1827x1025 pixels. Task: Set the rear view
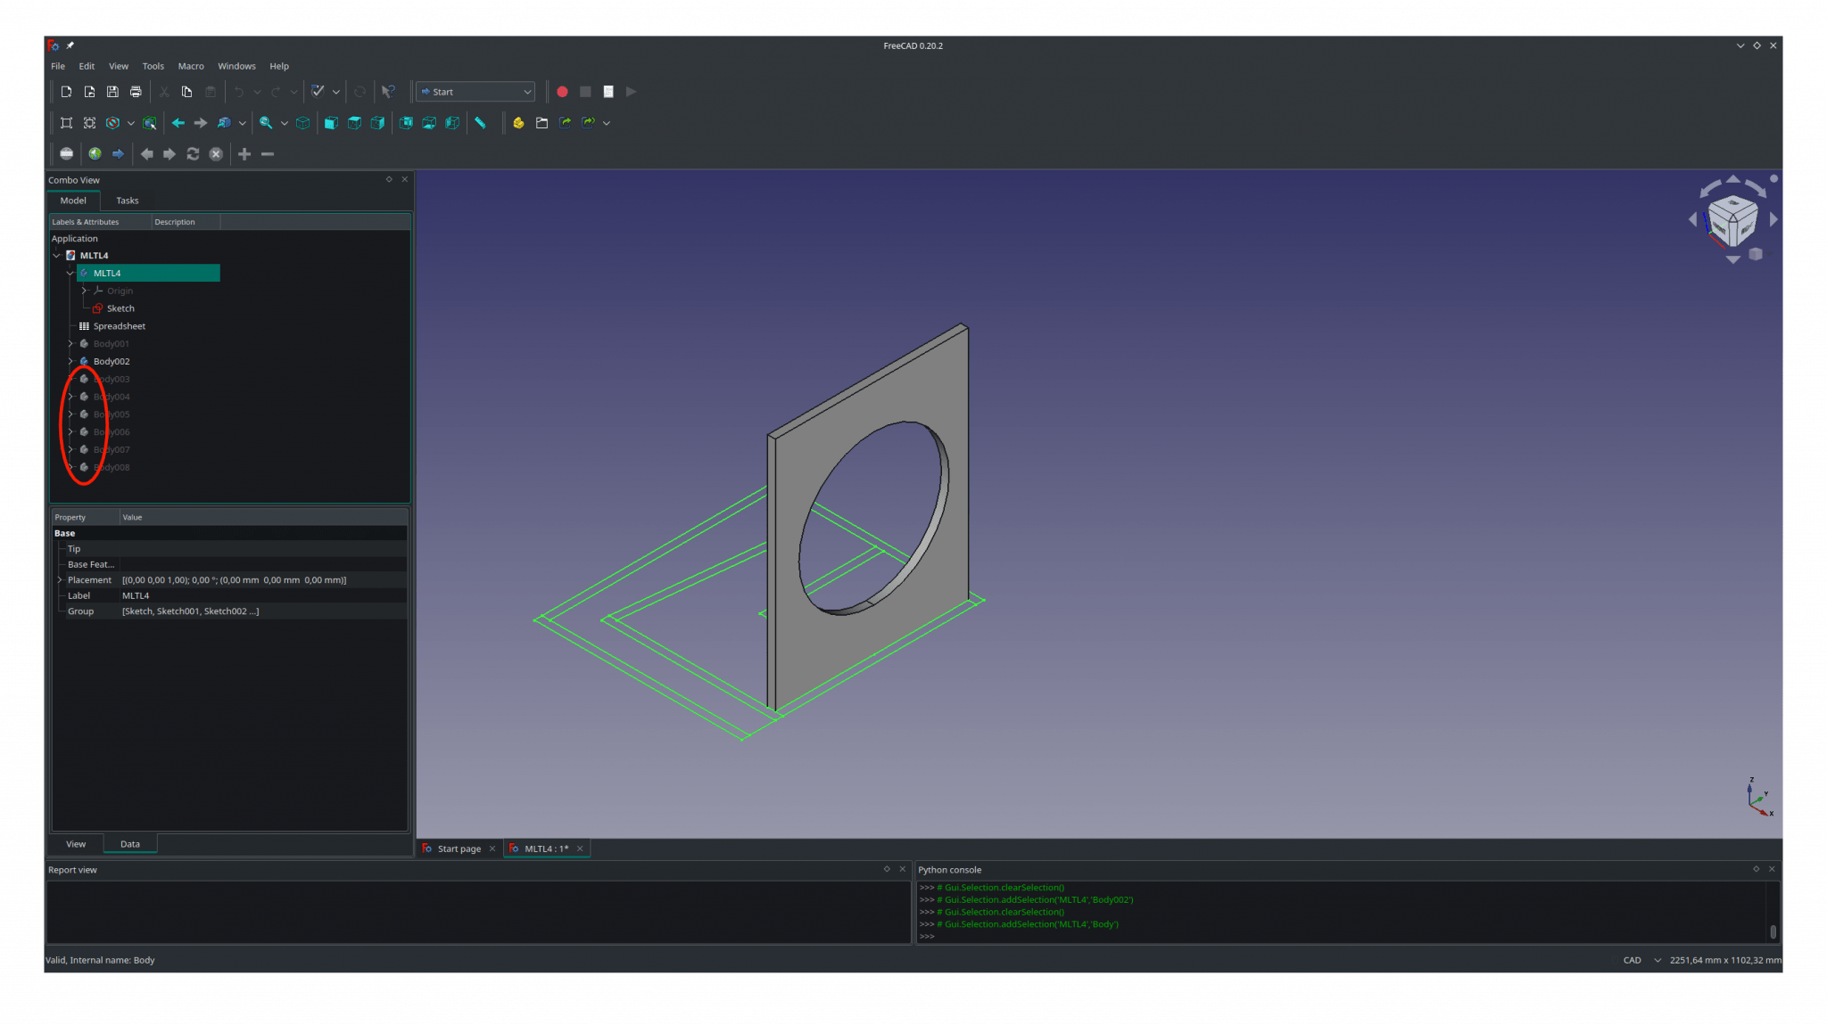[406, 123]
